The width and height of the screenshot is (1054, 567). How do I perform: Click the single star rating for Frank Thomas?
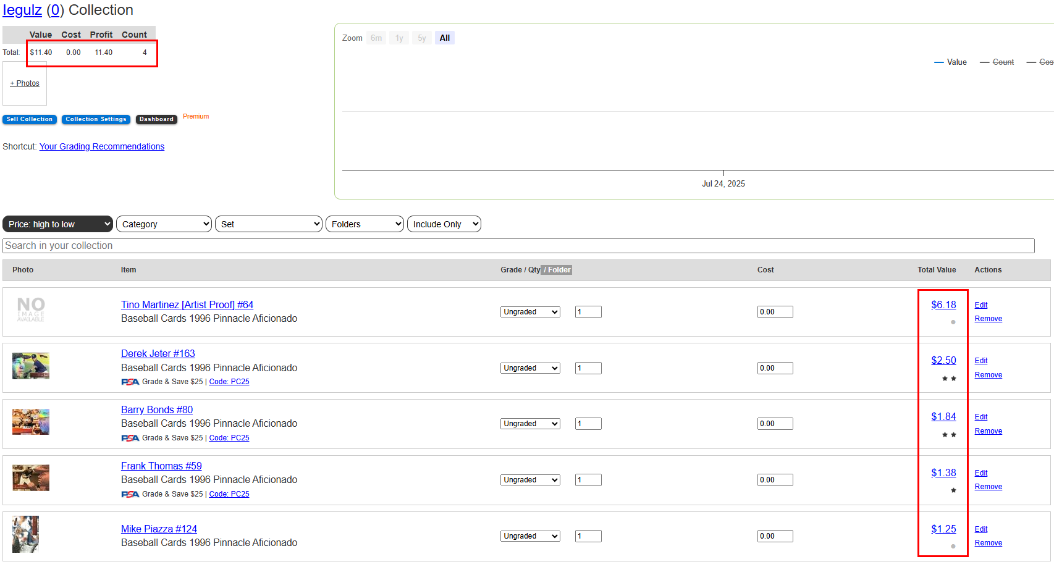click(x=953, y=490)
